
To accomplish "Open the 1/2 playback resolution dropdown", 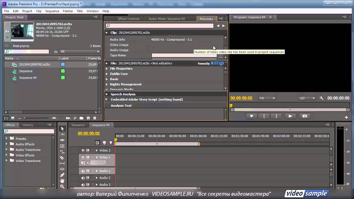I will tap(307, 98).
